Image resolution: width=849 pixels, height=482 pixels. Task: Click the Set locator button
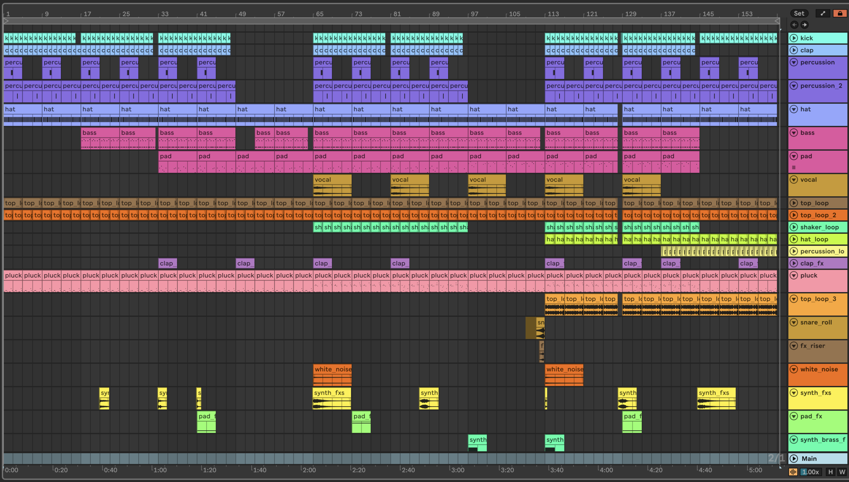click(x=799, y=13)
